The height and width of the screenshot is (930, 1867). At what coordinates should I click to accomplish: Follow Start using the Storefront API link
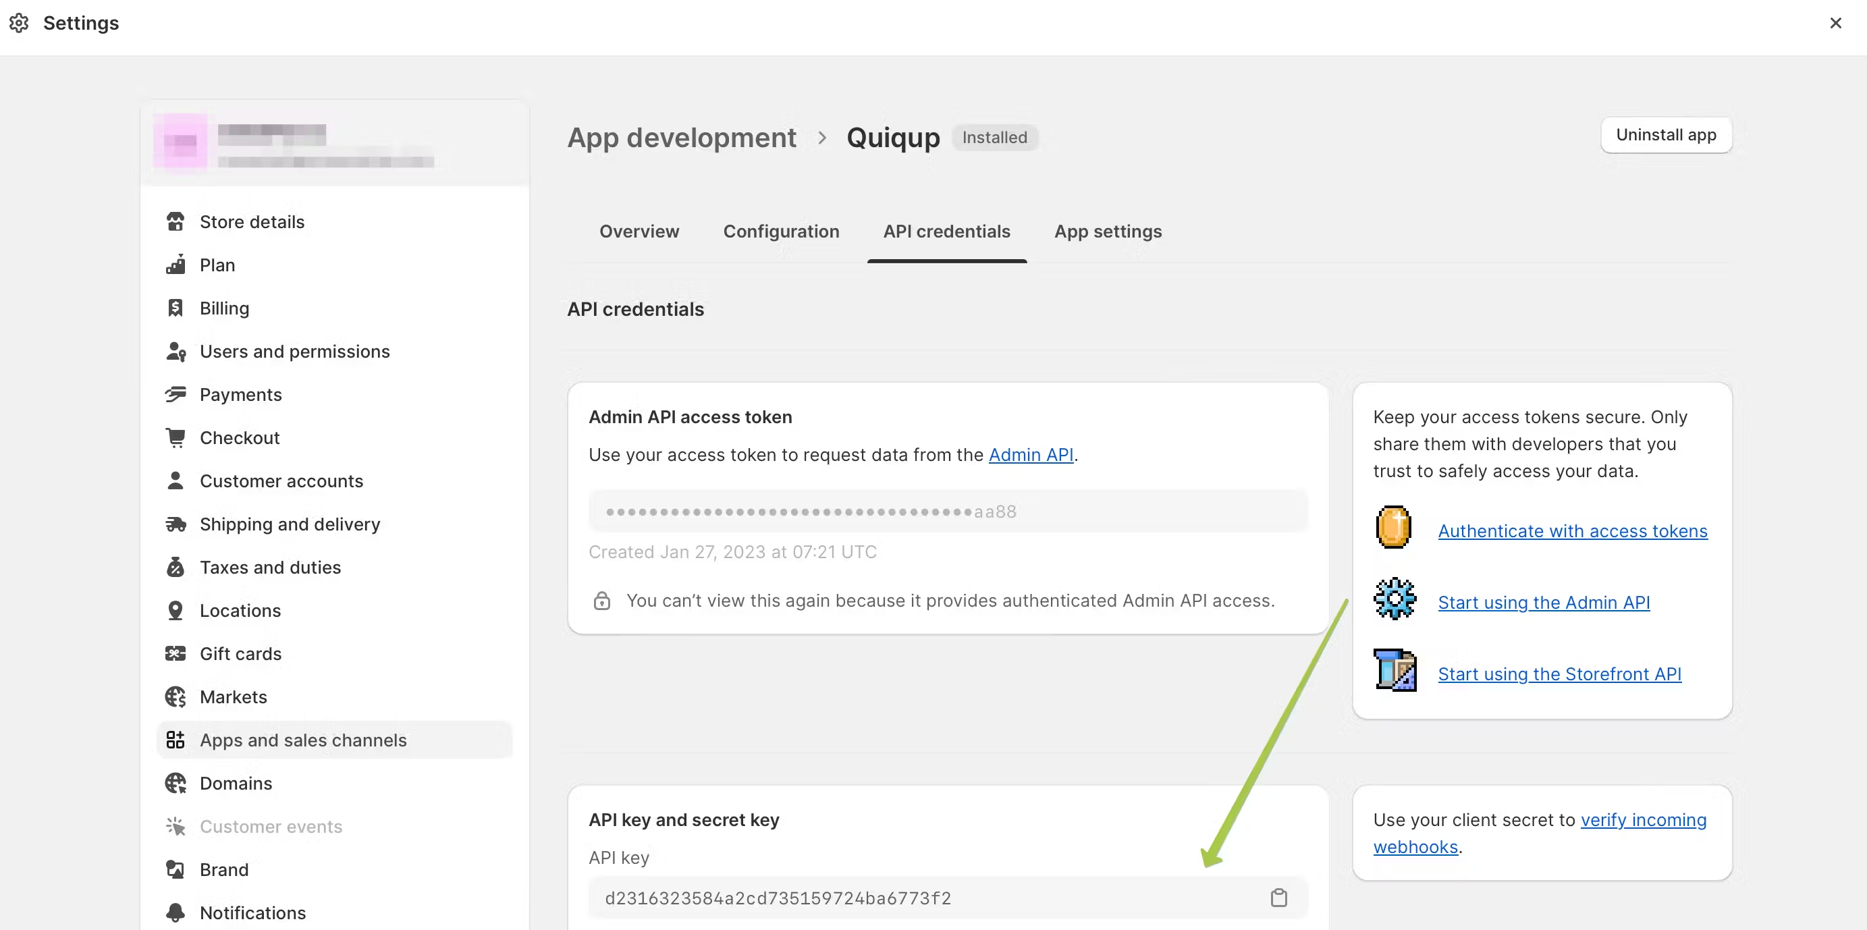(1559, 674)
